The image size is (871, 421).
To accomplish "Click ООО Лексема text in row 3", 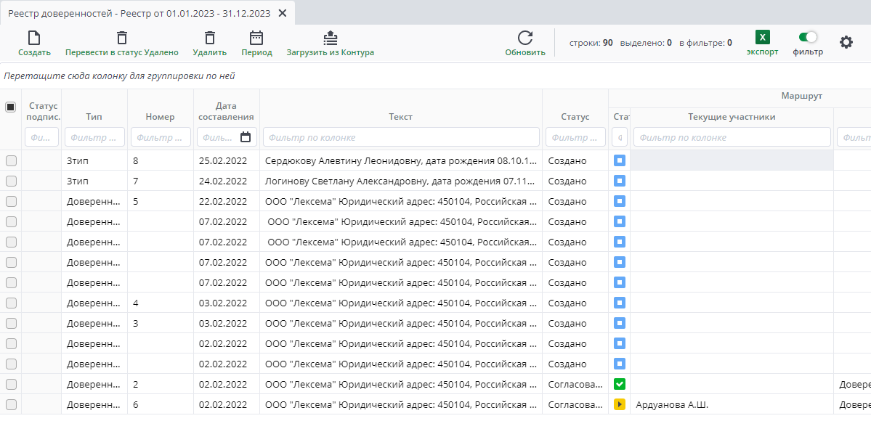I will coord(401,324).
